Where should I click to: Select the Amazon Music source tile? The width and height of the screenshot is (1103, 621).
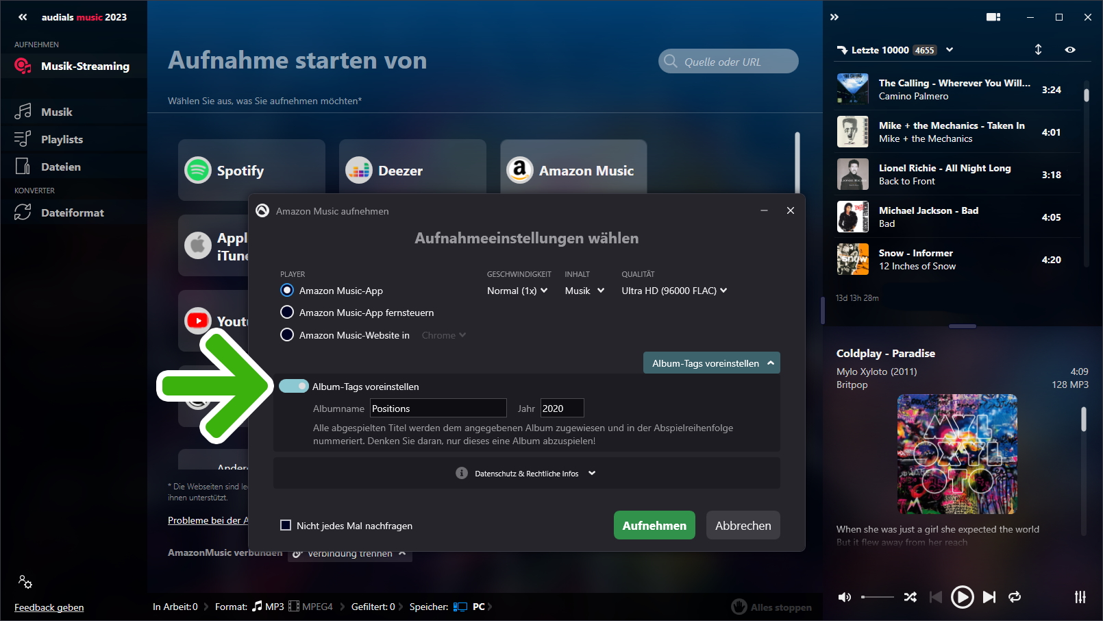[x=573, y=167]
